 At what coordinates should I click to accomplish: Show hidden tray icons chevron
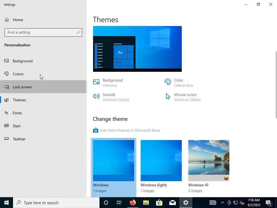(223, 203)
